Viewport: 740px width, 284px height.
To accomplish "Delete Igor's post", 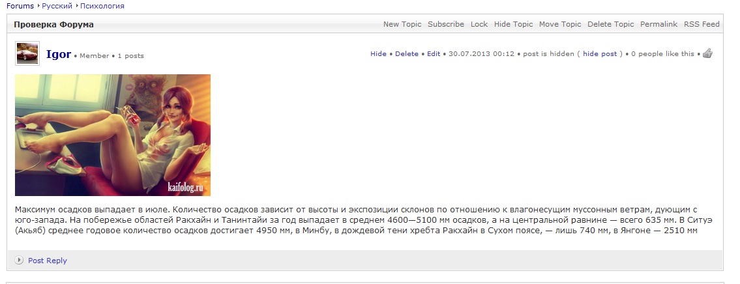I will coord(407,54).
